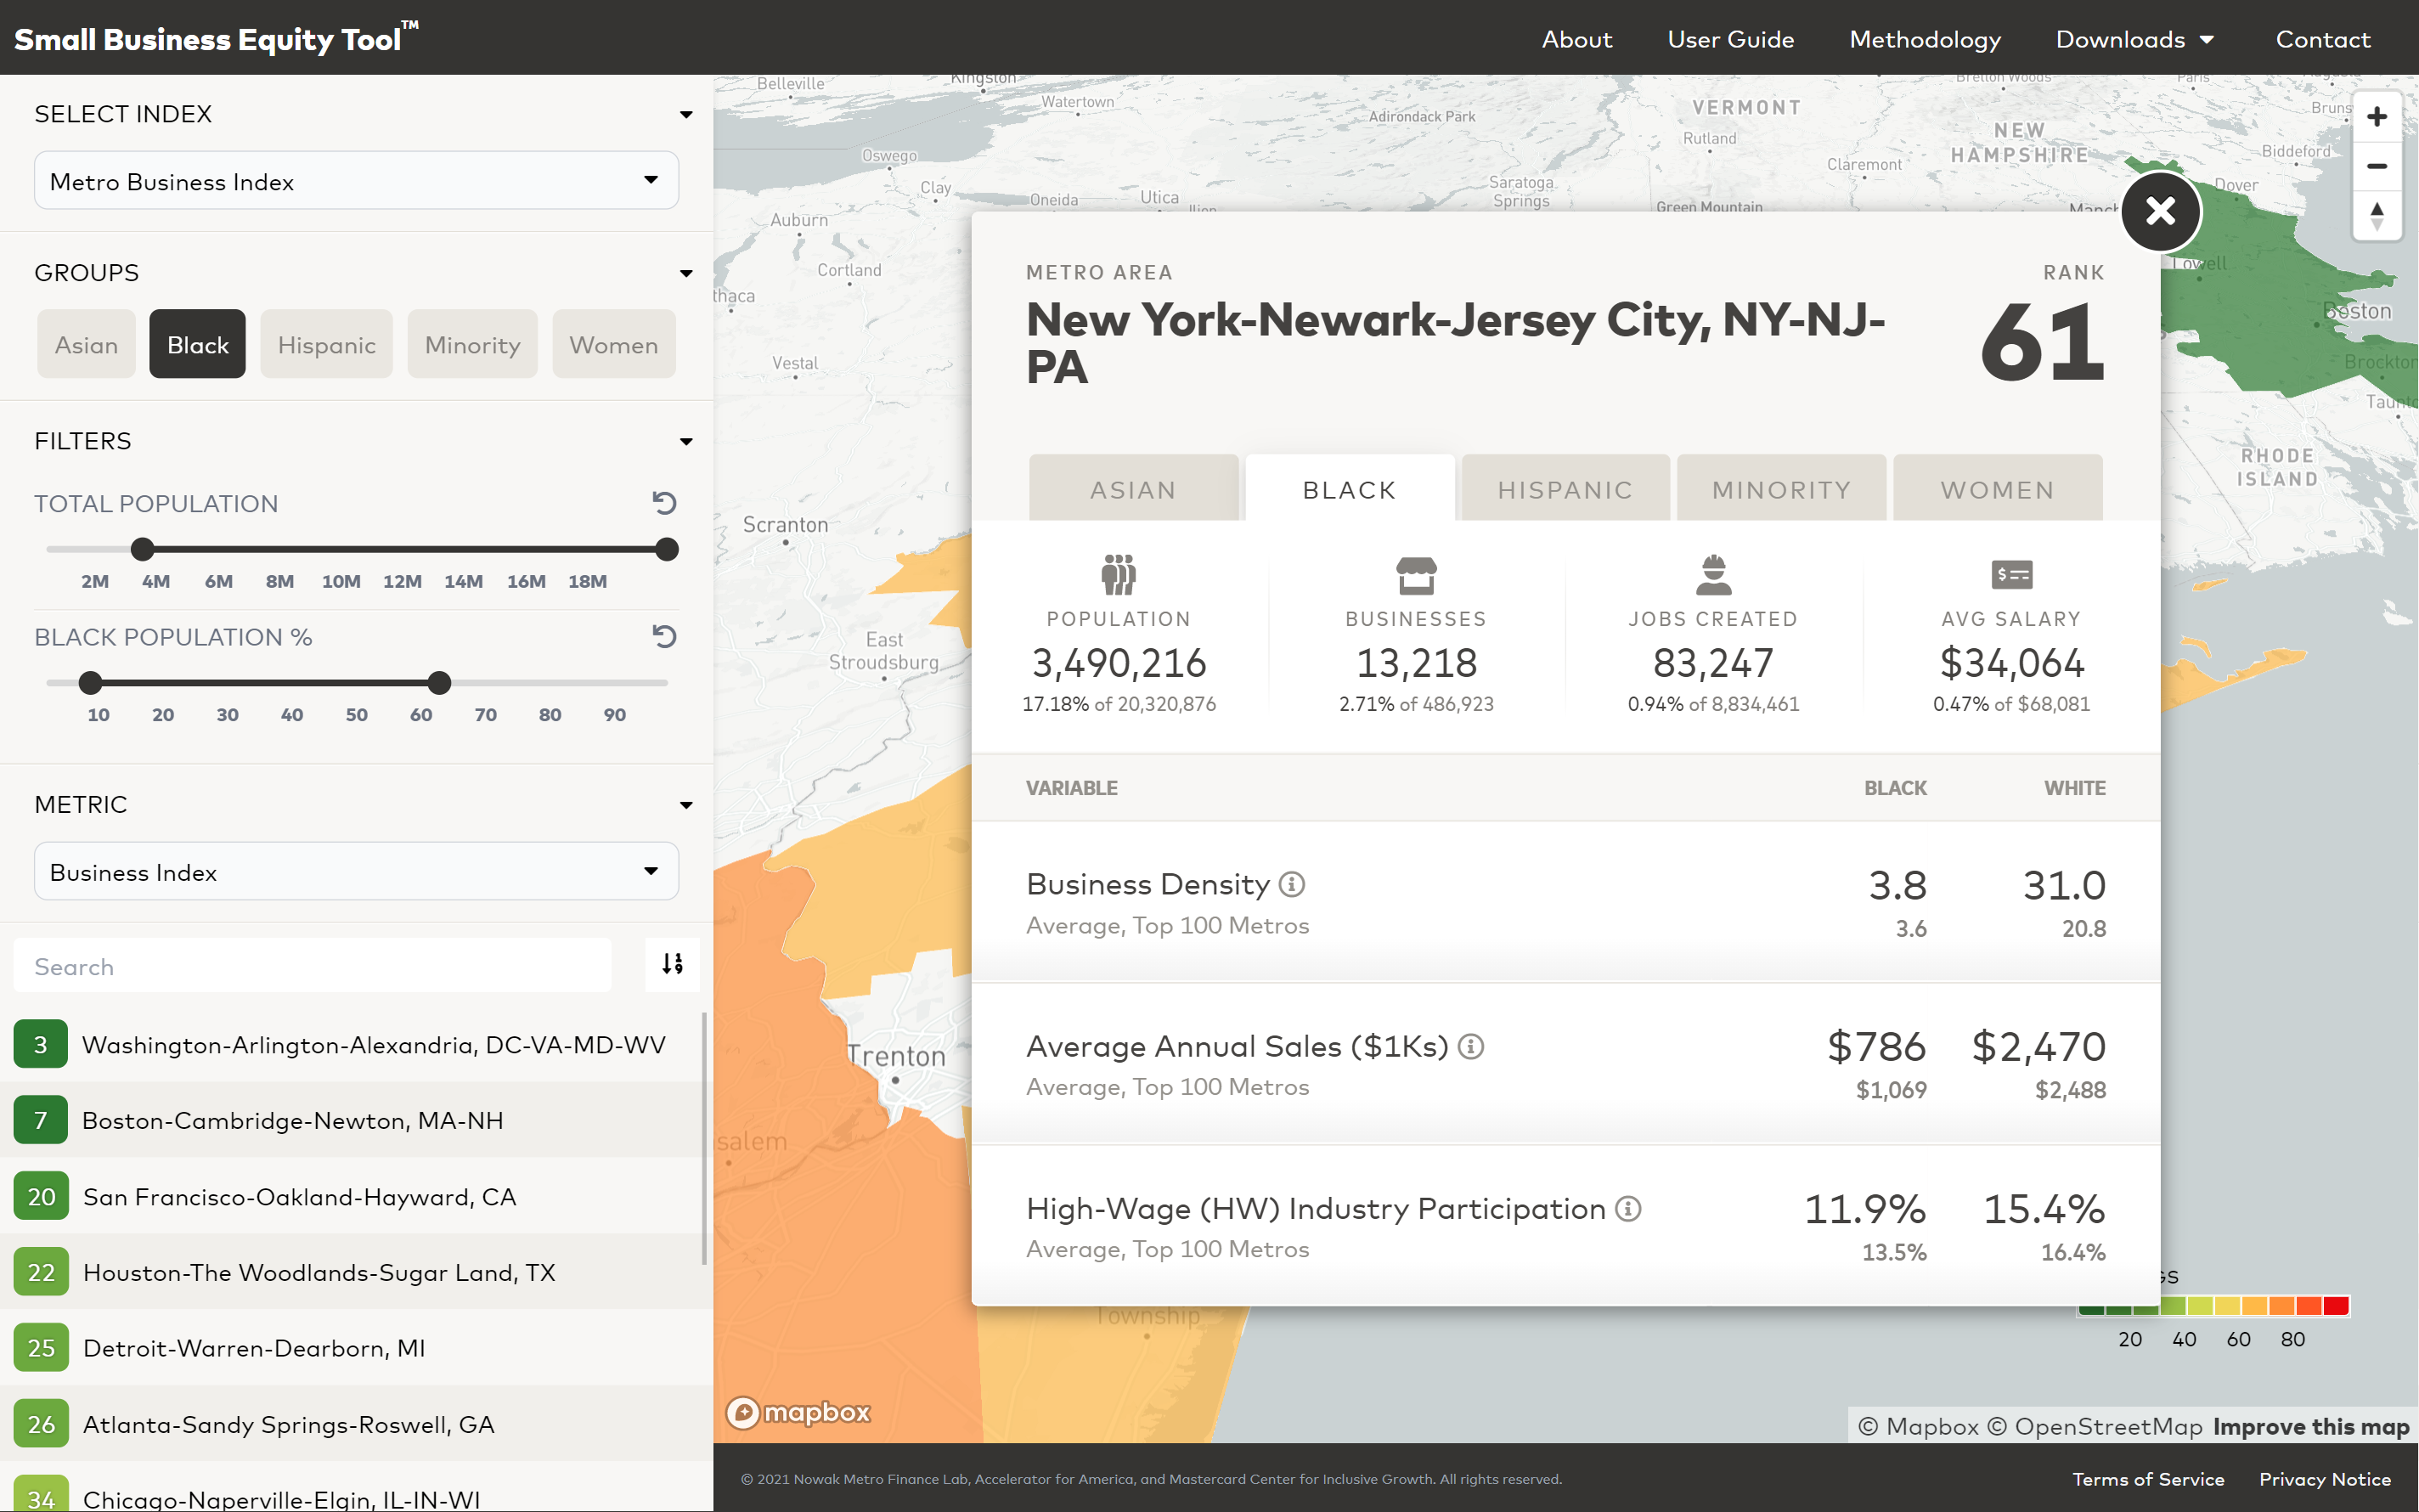Viewport: 2419px width, 1512px height.
Task: Expand the Downloads menu
Action: tap(2134, 39)
